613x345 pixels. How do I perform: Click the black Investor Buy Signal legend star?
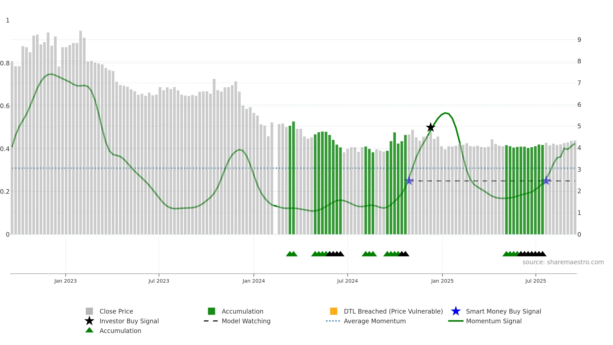coord(89,321)
